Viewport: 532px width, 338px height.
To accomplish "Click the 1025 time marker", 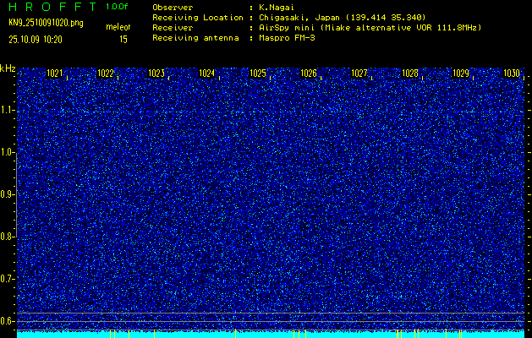I will 258,74.
